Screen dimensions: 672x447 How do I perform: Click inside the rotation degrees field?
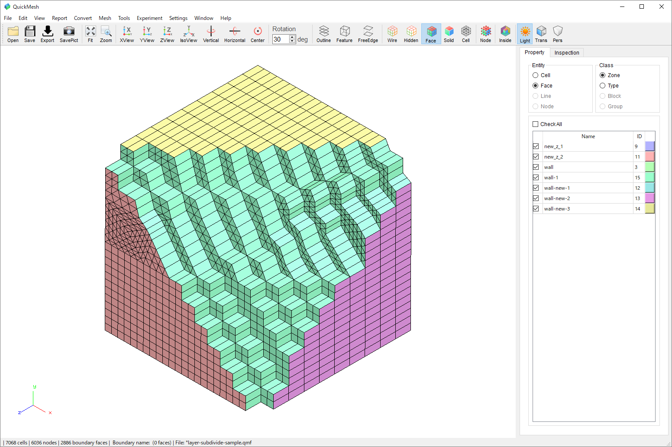pyautogui.click(x=281, y=39)
